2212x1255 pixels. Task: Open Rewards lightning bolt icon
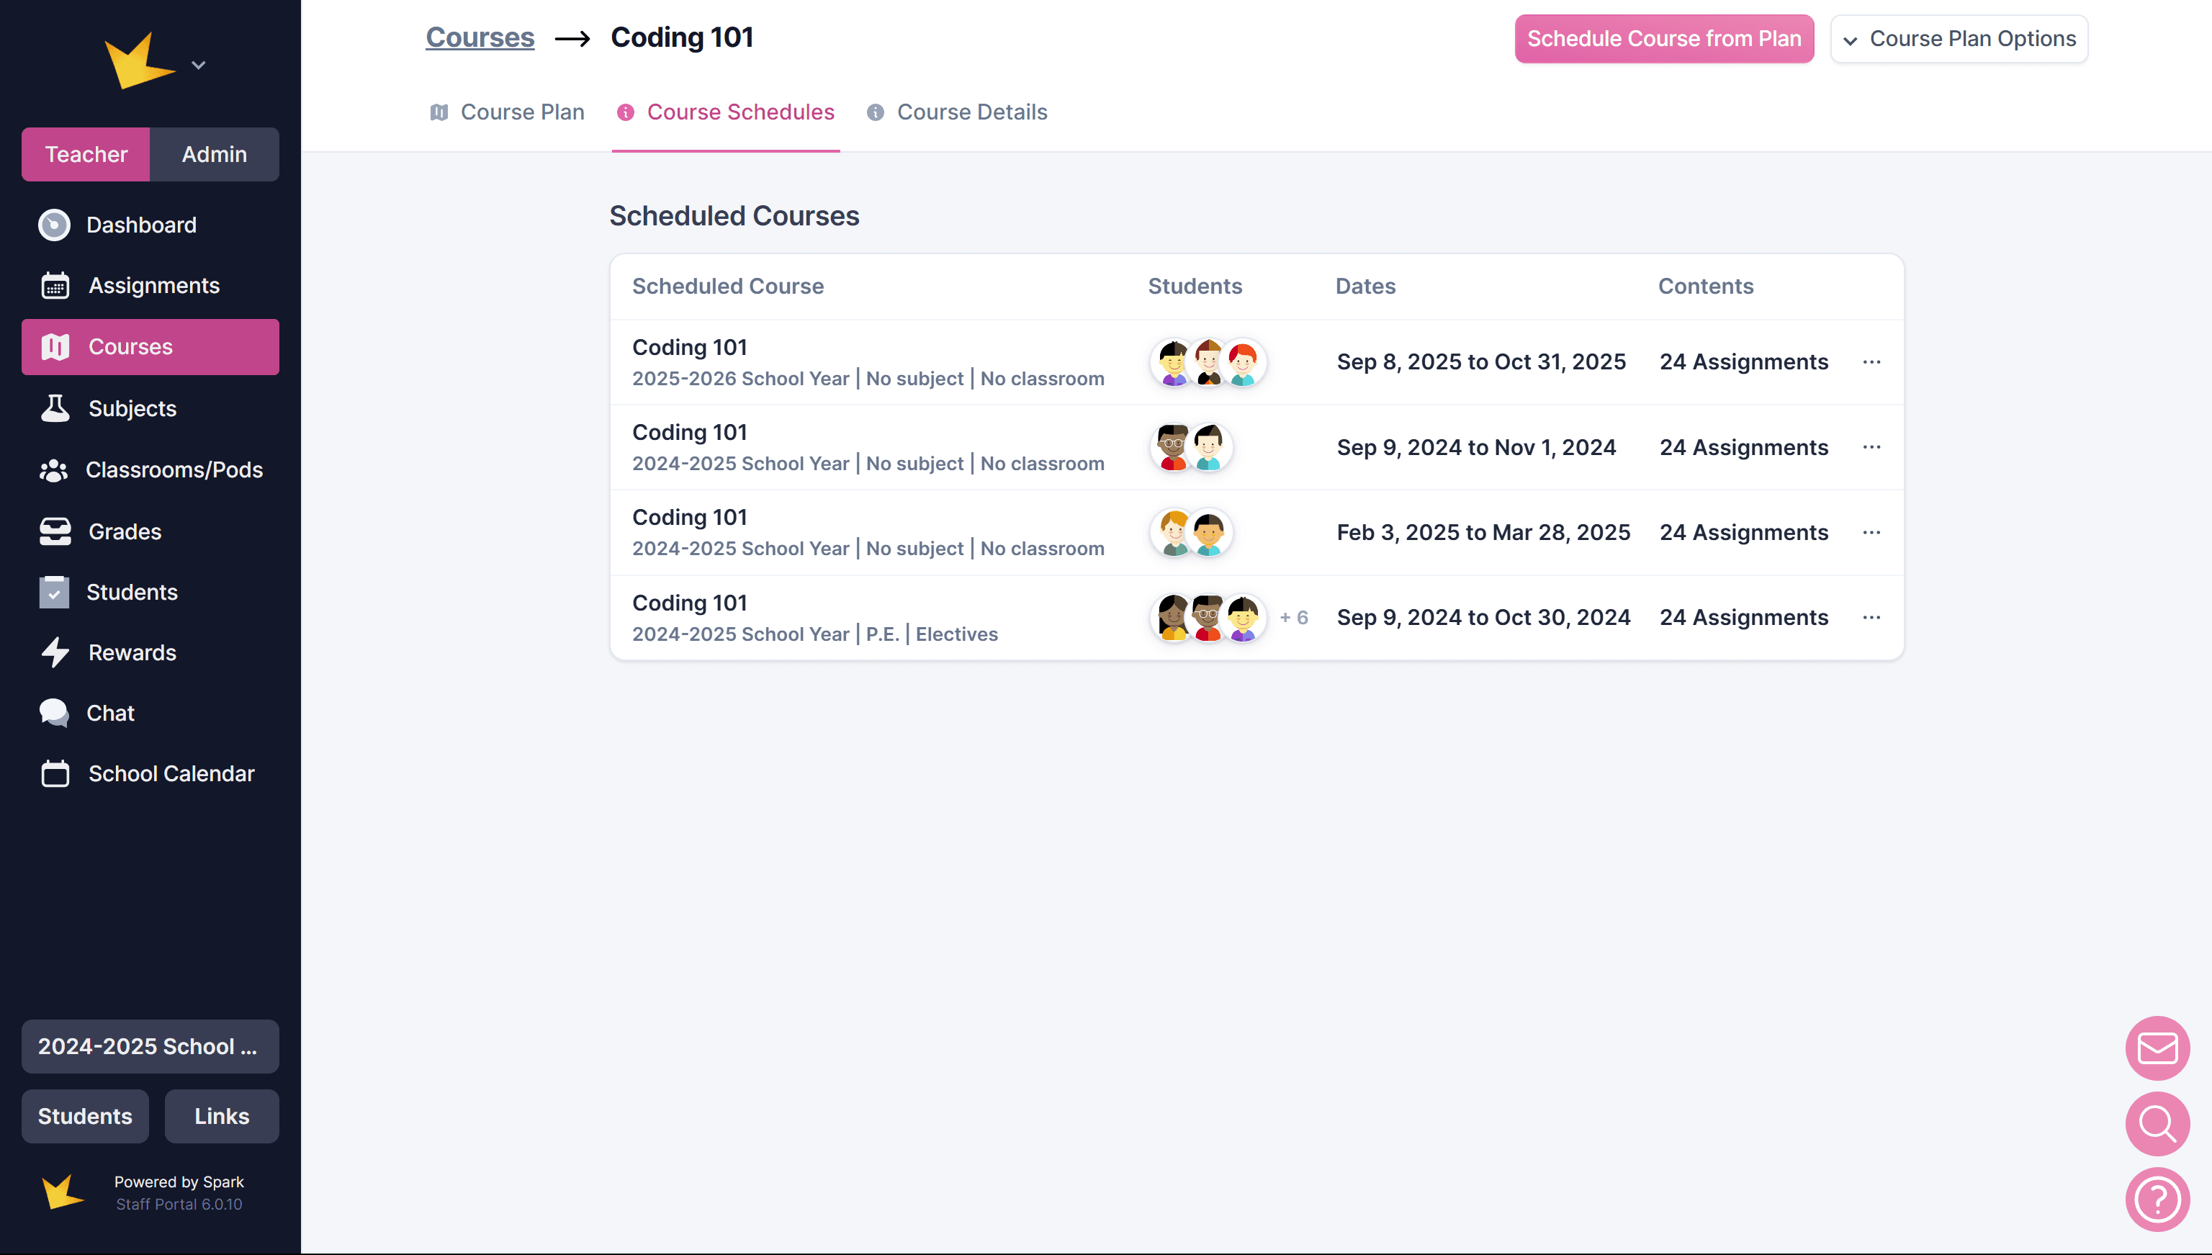(55, 652)
